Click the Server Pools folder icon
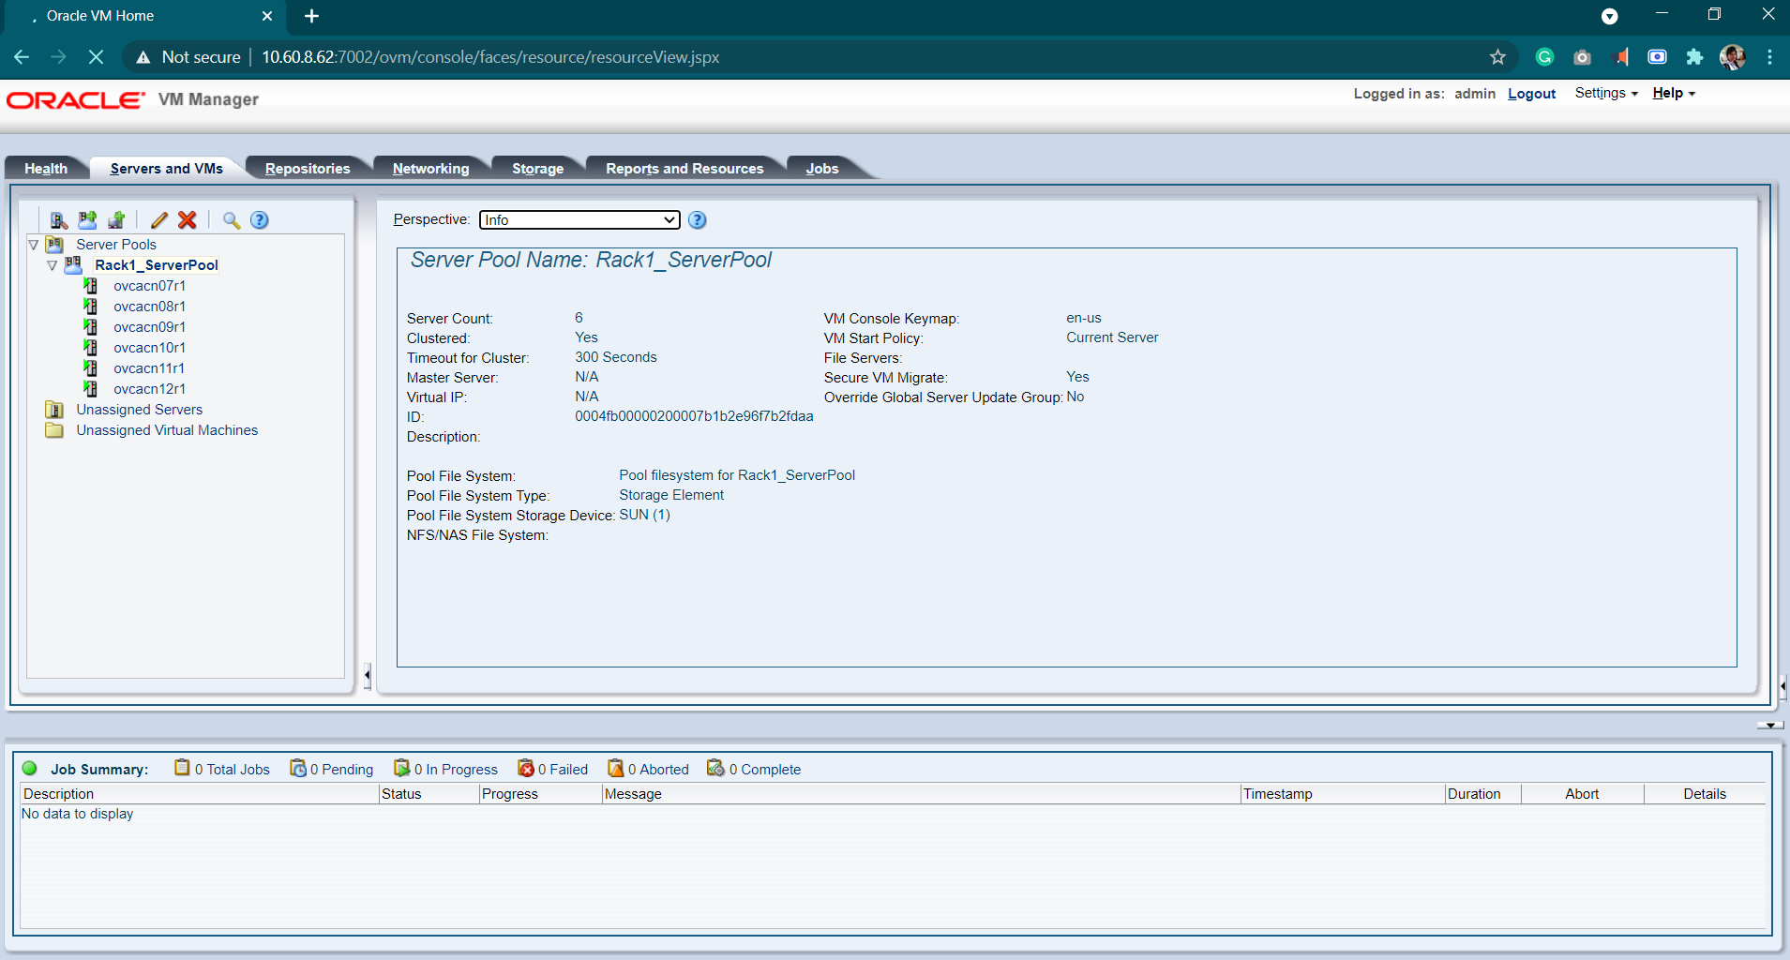Image resolution: width=1790 pixels, height=960 pixels. coord(55,245)
